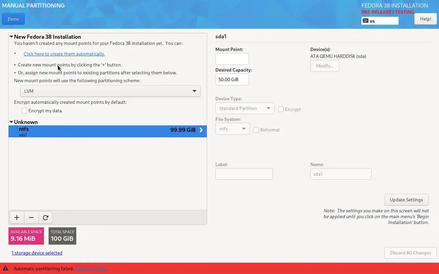The image size is (439, 274).
Task: Click the ATA QEMU HARDDISK (sda) text
Action: pos(338,56)
